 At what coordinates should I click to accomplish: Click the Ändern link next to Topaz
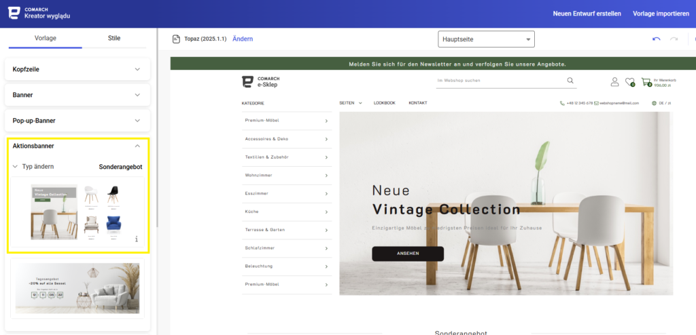pyautogui.click(x=243, y=39)
